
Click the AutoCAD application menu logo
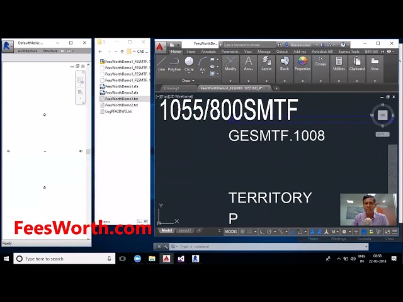tap(161, 47)
